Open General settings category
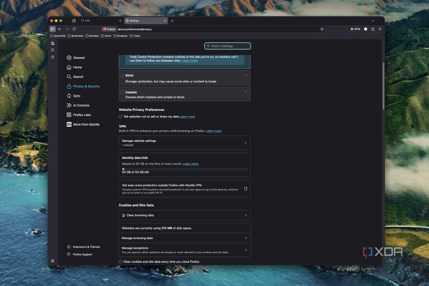 click(x=76, y=58)
